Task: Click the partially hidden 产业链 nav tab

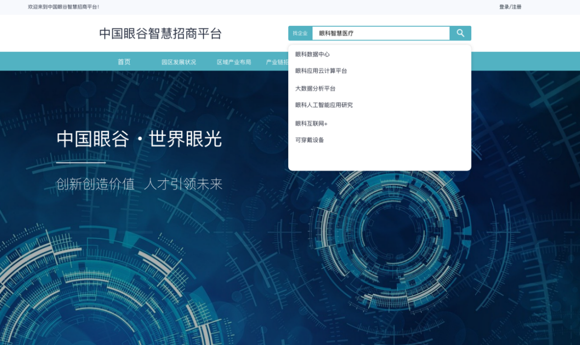Action: pyautogui.click(x=276, y=62)
